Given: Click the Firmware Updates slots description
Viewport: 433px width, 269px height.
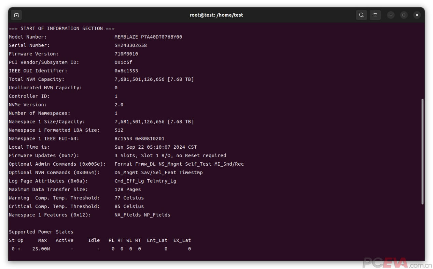Looking at the screenshot, I should coord(170,155).
